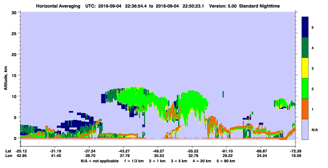328x168 pixels.
Task: Click the colorbar label '2'
Action: (x=313, y=89)
